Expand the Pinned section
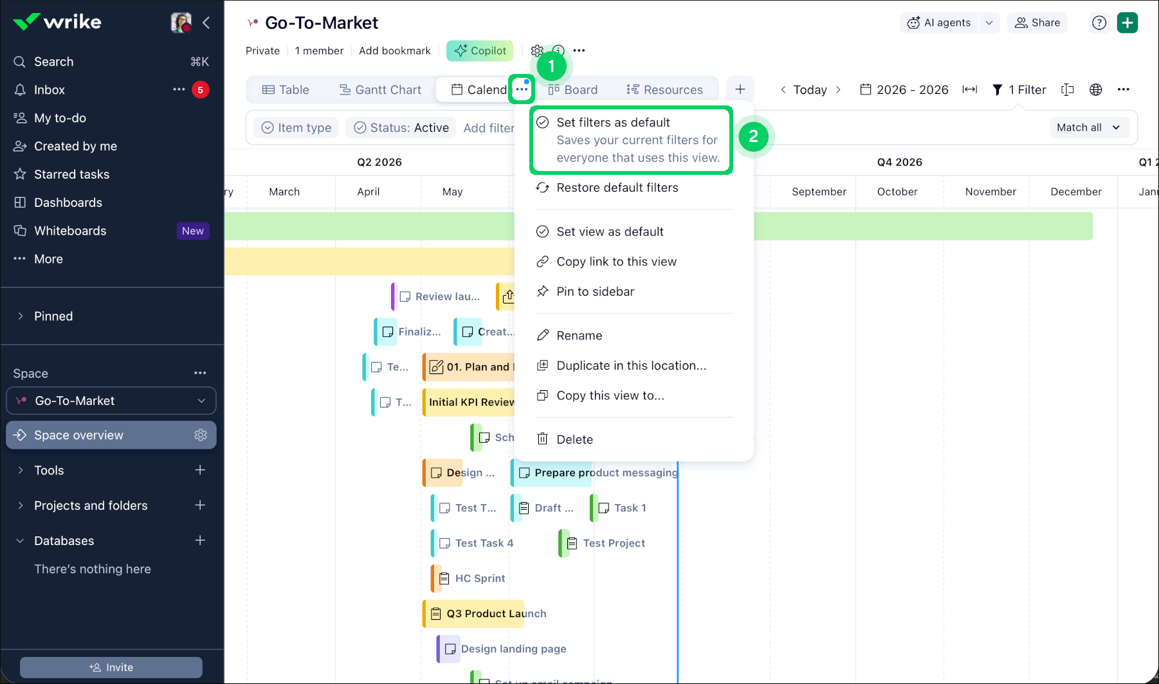Screen dimensions: 1159x684 pyautogui.click(x=21, y=316)
